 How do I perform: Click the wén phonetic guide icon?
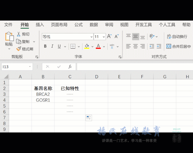coord(112,46)
